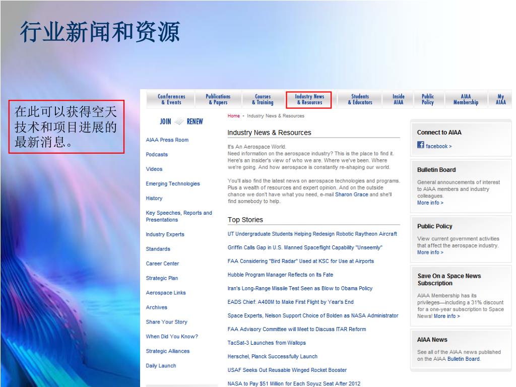Read Hubble Program Manager story

(280, 275)
